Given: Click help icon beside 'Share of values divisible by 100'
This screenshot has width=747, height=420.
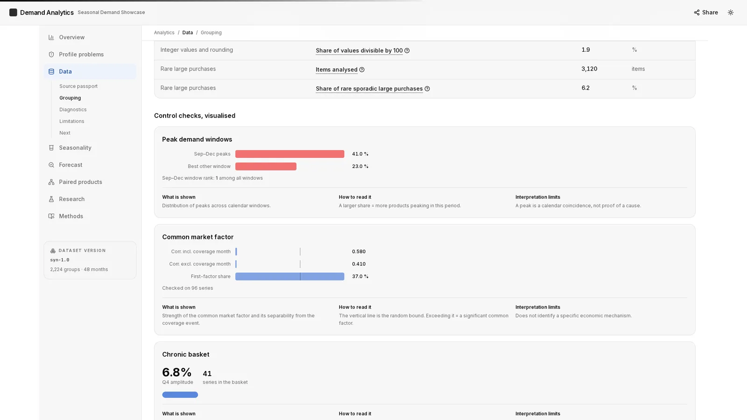Looking at the screenshot, I should click(x=407, y=50).
